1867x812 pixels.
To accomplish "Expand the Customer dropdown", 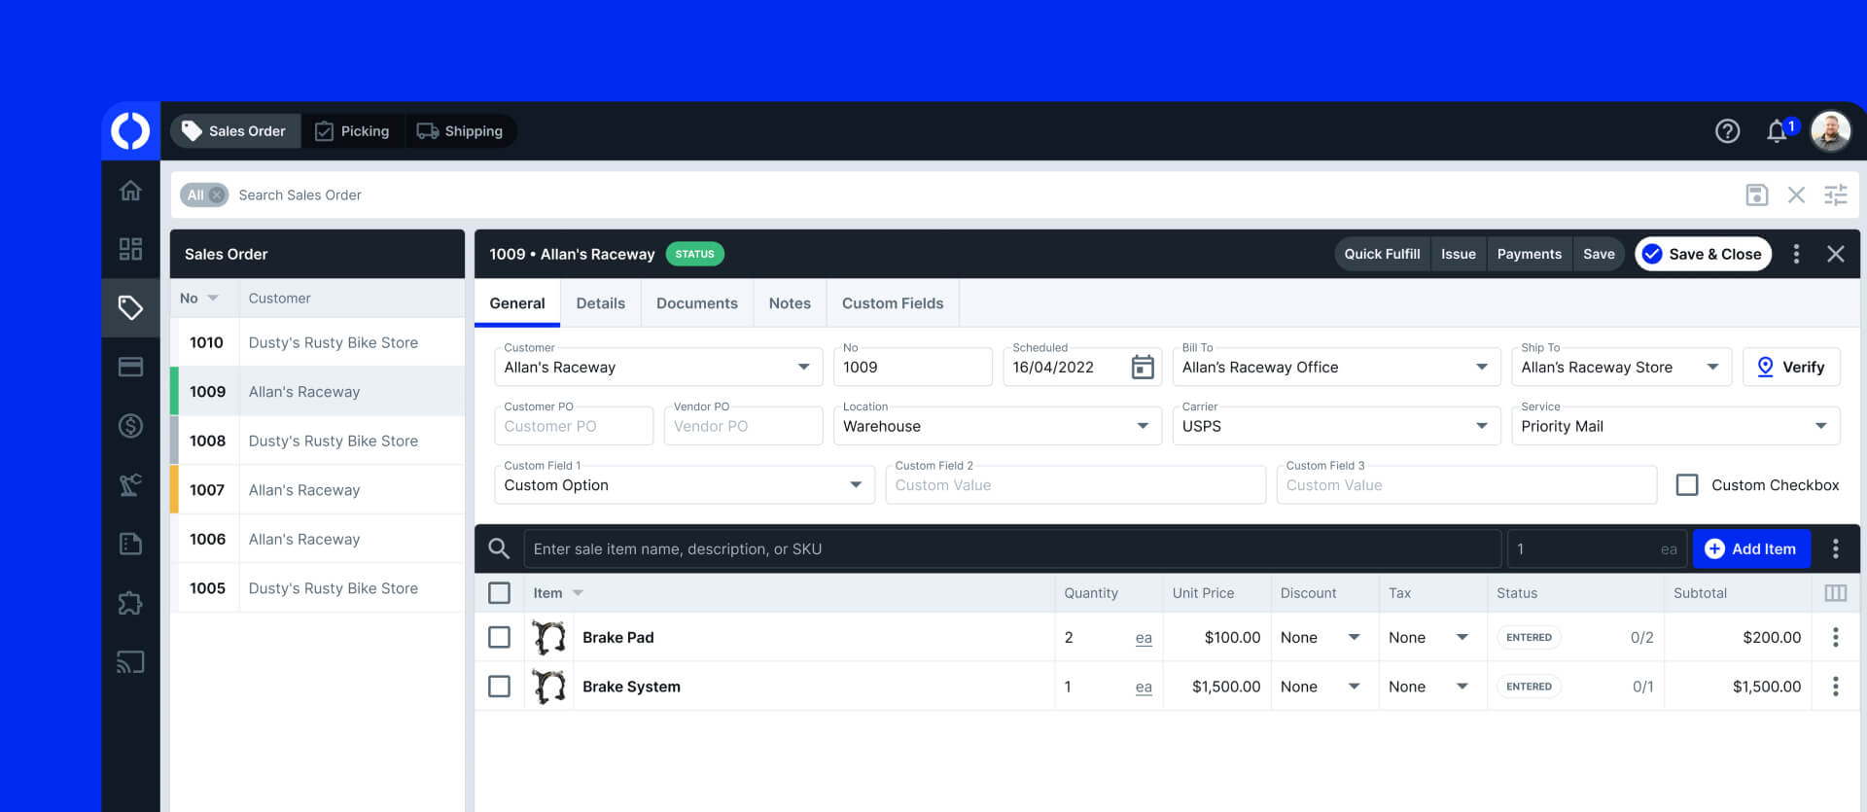I will [804, 368].
